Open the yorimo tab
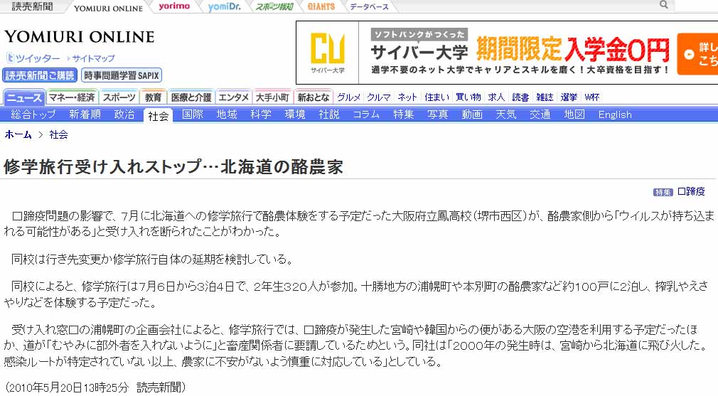718x396 pixels. pyautogui.click(x=173, y=6)
